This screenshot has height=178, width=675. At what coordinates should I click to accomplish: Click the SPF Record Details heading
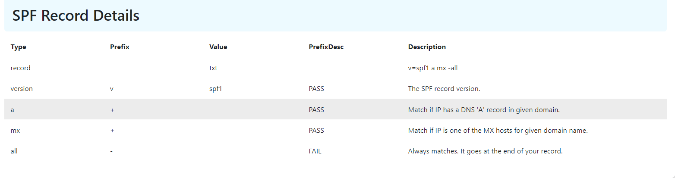point(76,16)
